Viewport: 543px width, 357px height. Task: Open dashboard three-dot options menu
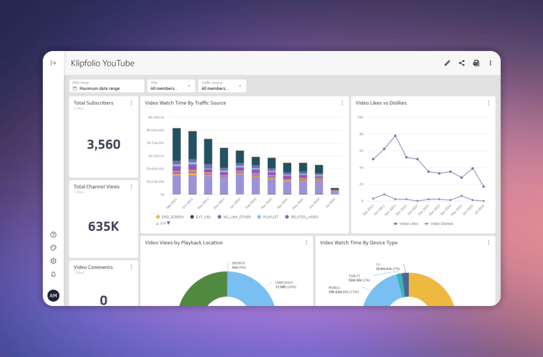[x=491, y=63]
